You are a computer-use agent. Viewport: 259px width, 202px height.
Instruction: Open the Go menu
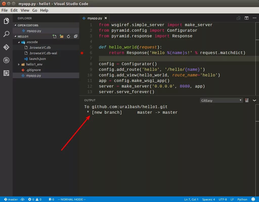(35, 10)
